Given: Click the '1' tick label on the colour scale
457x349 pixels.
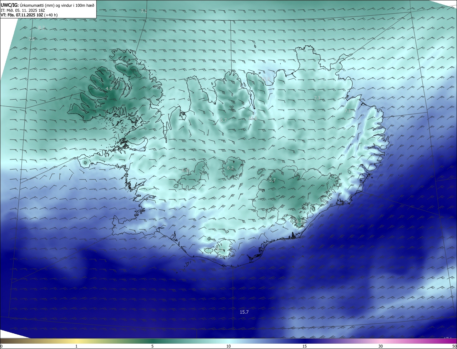Looking at the screenshot, I should [x=76, y=346].
